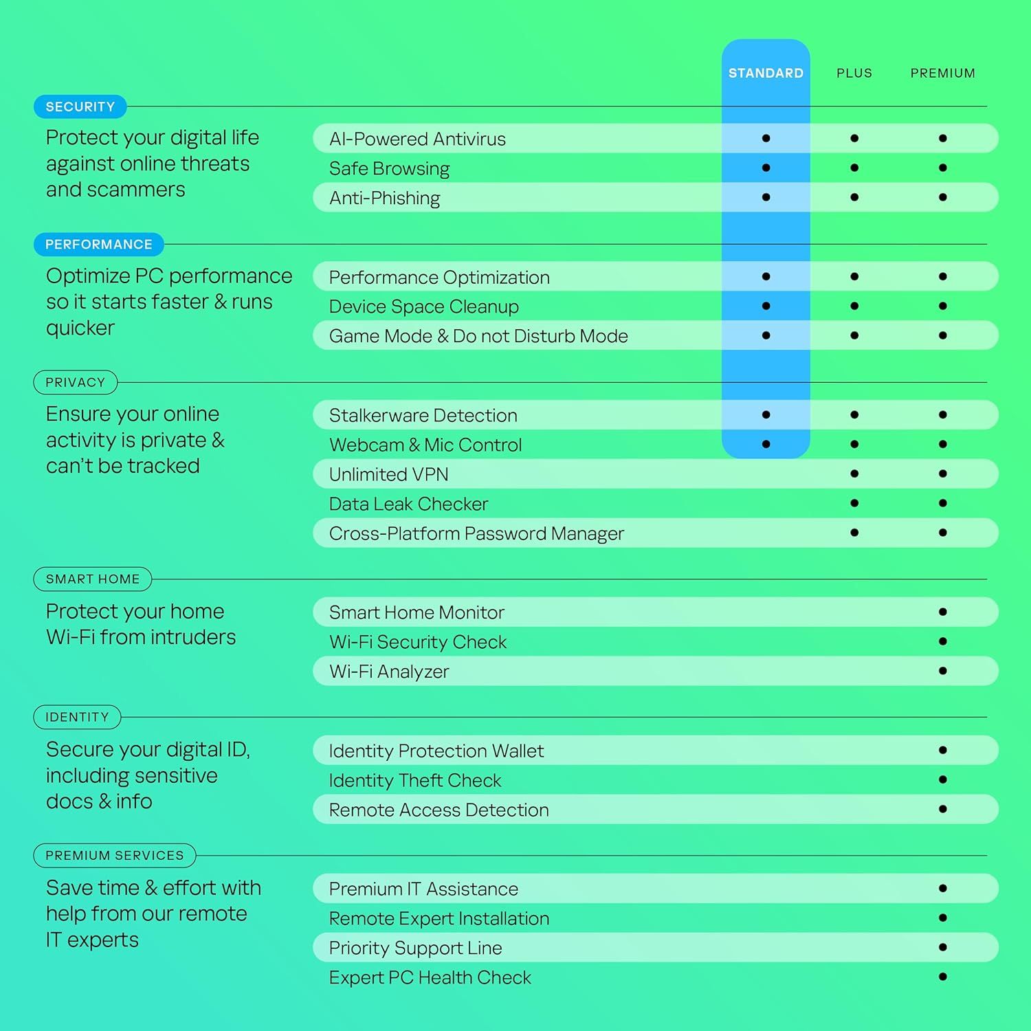
Task: Click Premium dot for Wi-Fi Analyzer
Action: pos(943,671)
